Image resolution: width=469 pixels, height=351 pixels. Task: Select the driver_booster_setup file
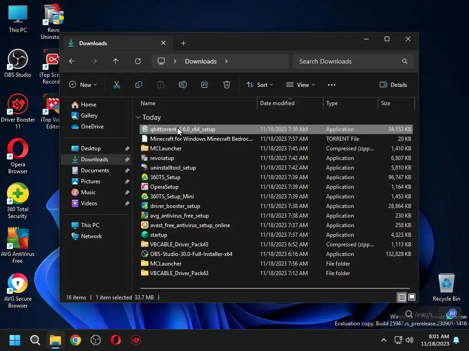pos(276,206)
